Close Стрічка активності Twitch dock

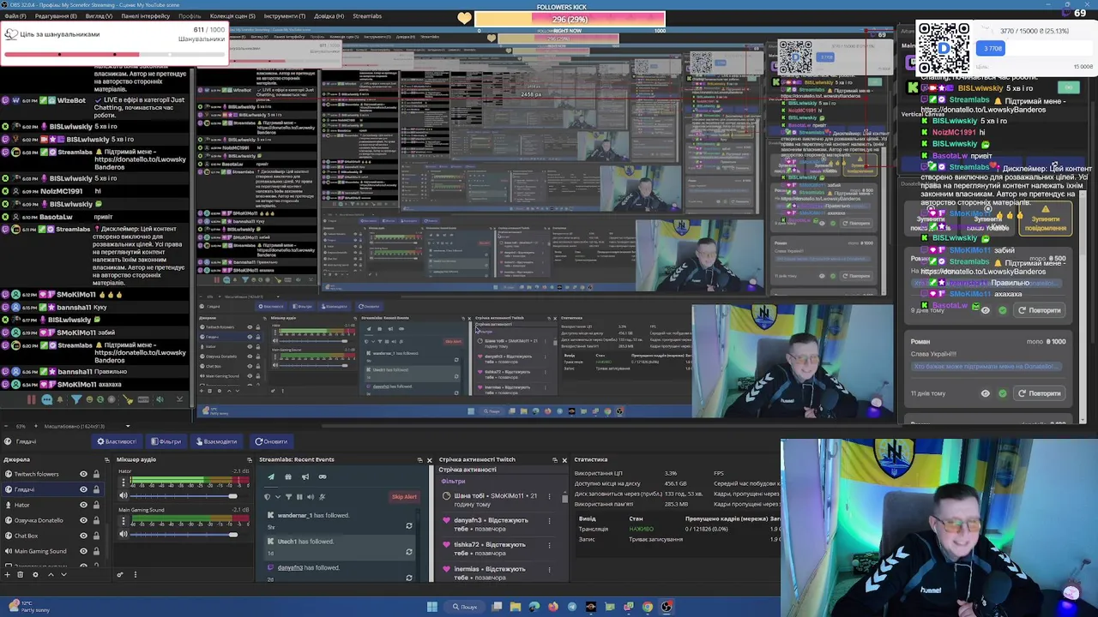click(x=564, y=460)
